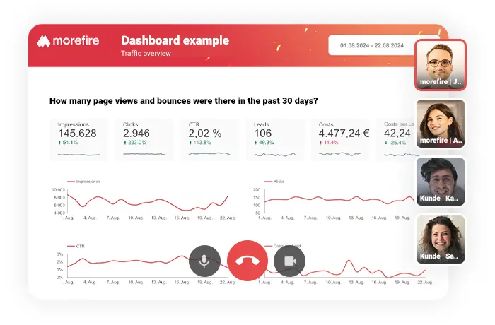The image size is (495, 325).
Task: Select the second morefire participant video tile
Action: [x=440, y=122]
